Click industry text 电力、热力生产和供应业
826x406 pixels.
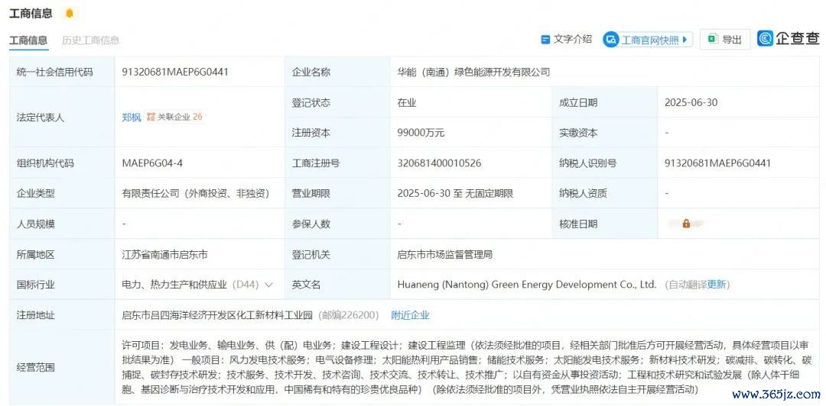(x=174, y=285)
